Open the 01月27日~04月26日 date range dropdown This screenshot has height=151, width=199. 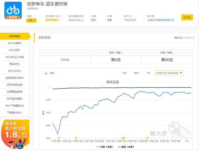(x=169, y=73)
